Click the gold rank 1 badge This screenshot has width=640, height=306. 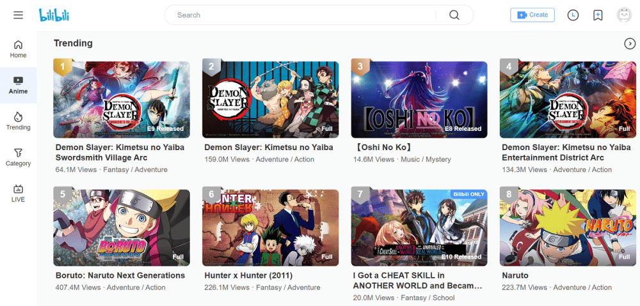(63, 67)
